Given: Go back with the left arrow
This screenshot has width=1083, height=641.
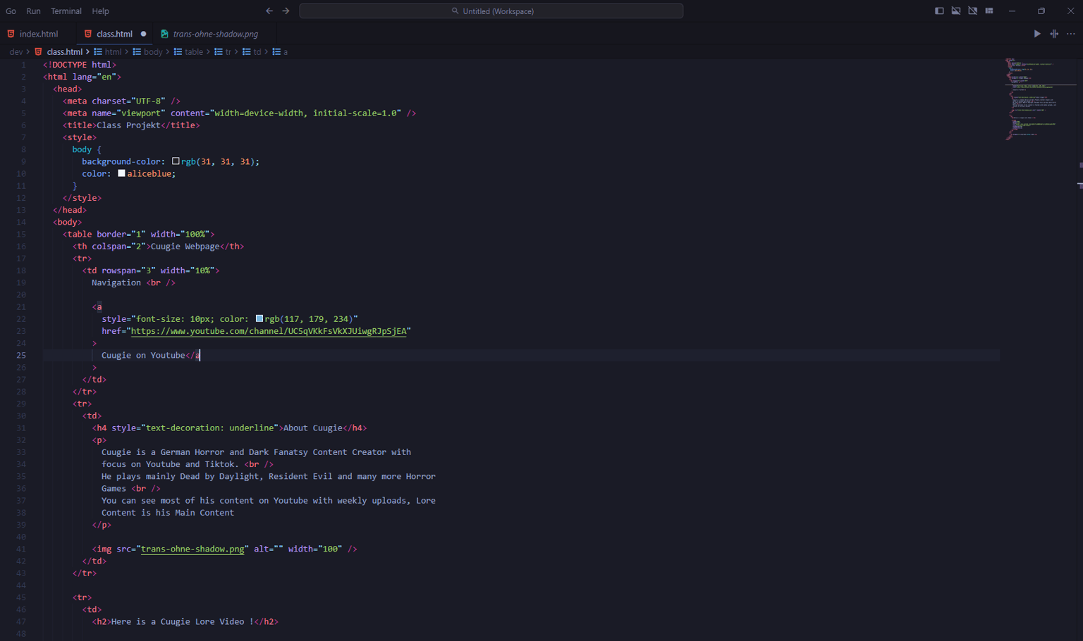Looking at the screenshot, I should (x=269, y=11).
